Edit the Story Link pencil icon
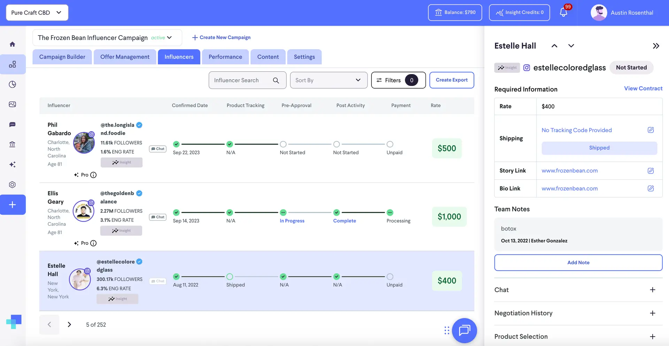The image size is (669, 346). [651, 171]
